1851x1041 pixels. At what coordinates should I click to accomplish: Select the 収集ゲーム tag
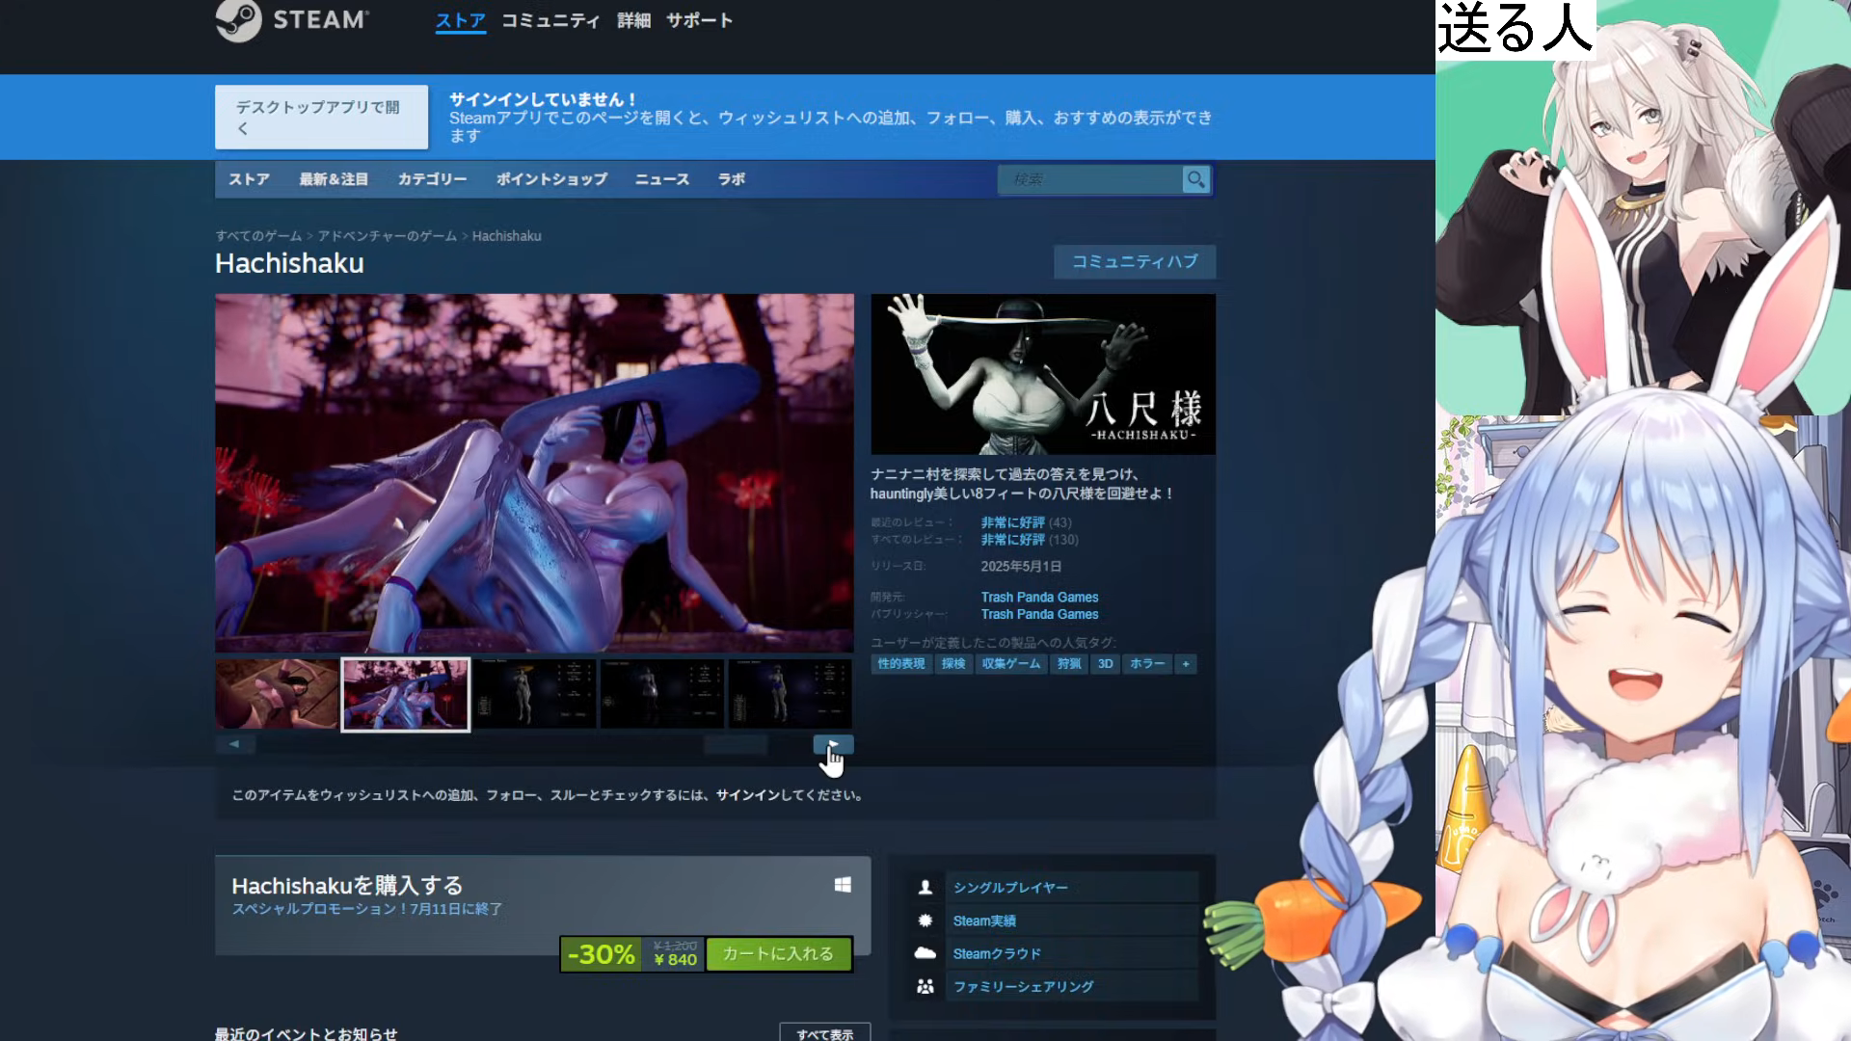click(x=1010, y=664)
